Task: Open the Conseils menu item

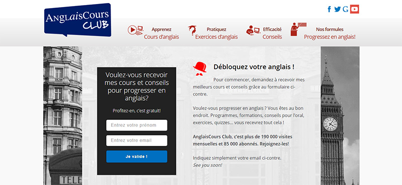Action: [x=272, y=37]
